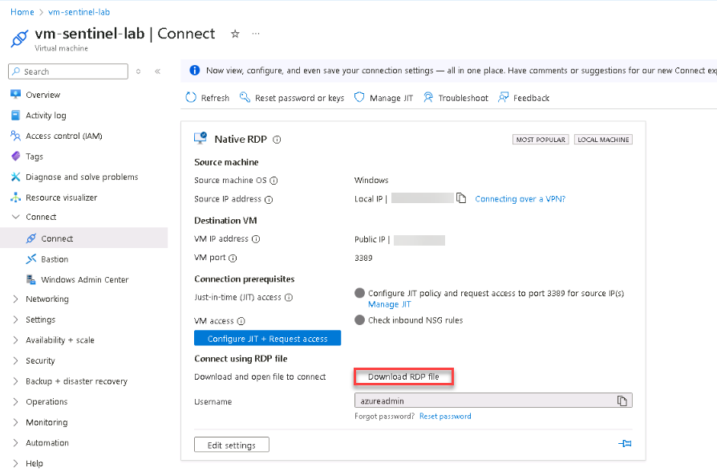Click info icon next to Native RDP
This screenshot has height=472, width=717.
pyautogui.click(x=277, y=140)
